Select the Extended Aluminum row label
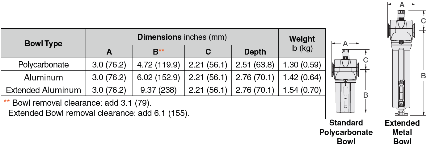431x147 pixels. point(43,90)
